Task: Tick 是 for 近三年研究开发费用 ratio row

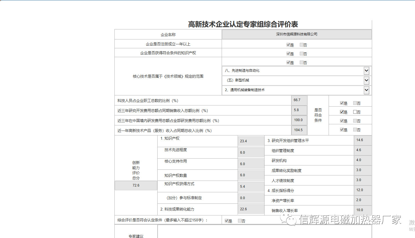Action: click(x=342, y=112)
